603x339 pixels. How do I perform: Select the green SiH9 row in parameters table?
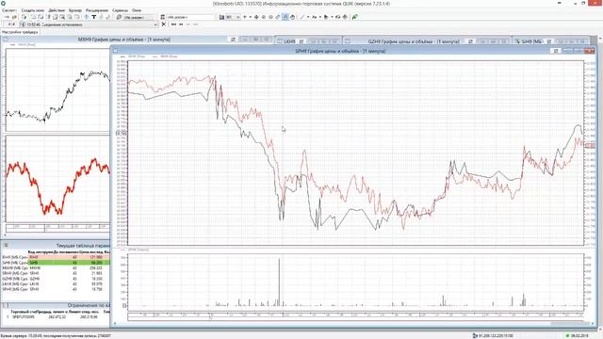tap(56, 263)
